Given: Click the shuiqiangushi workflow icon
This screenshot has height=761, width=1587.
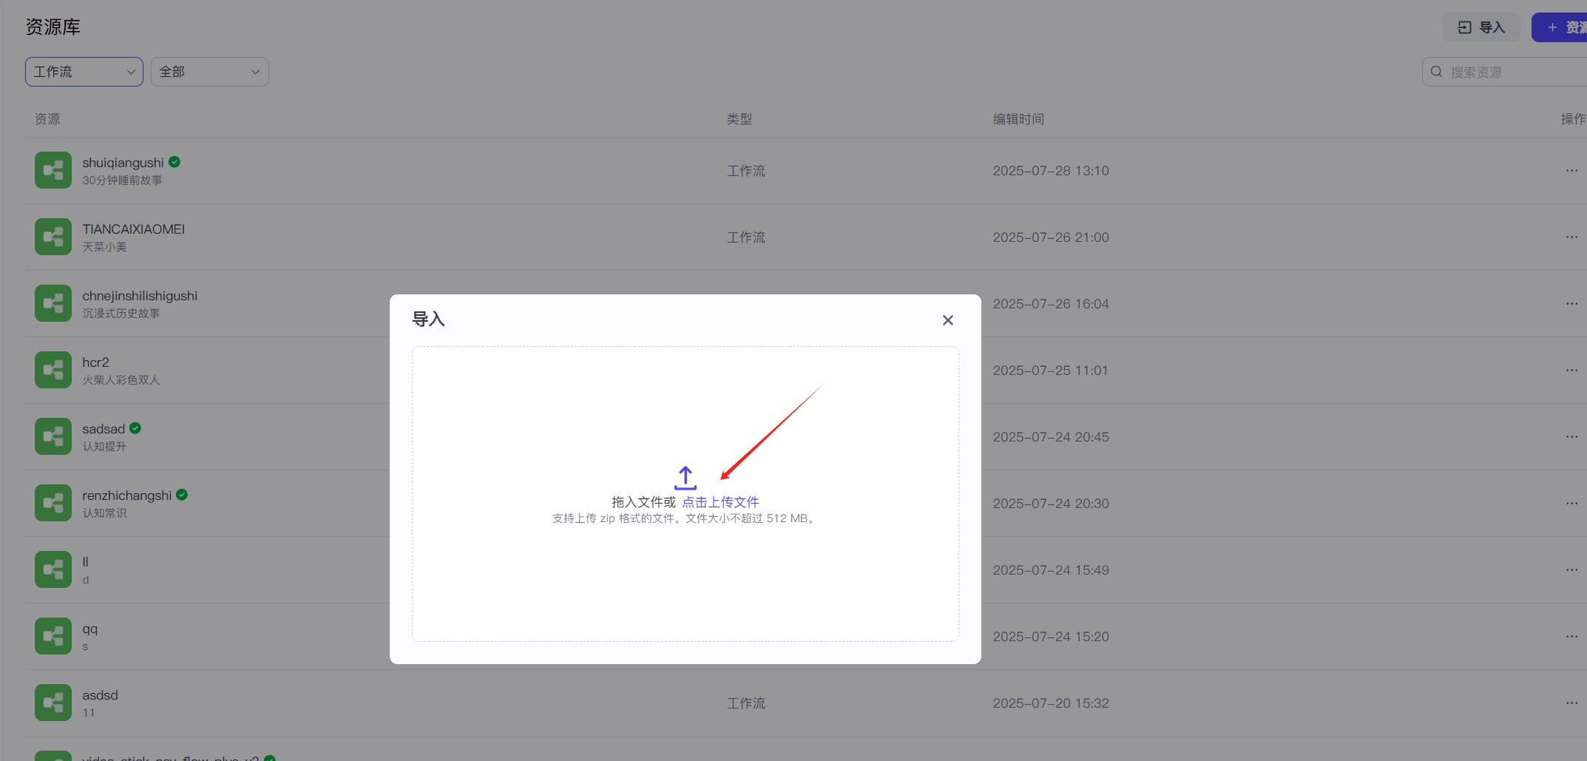Looking at the screenshot, I should (53, 171).
